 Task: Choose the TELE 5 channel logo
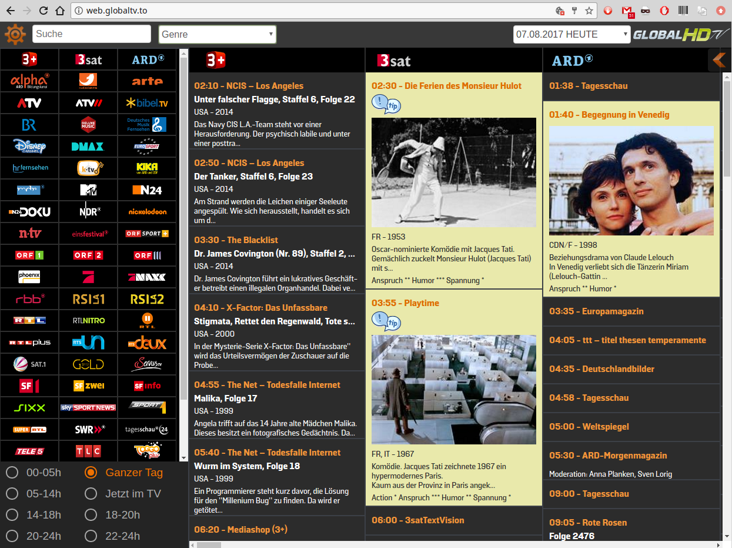tap(29, 451)
